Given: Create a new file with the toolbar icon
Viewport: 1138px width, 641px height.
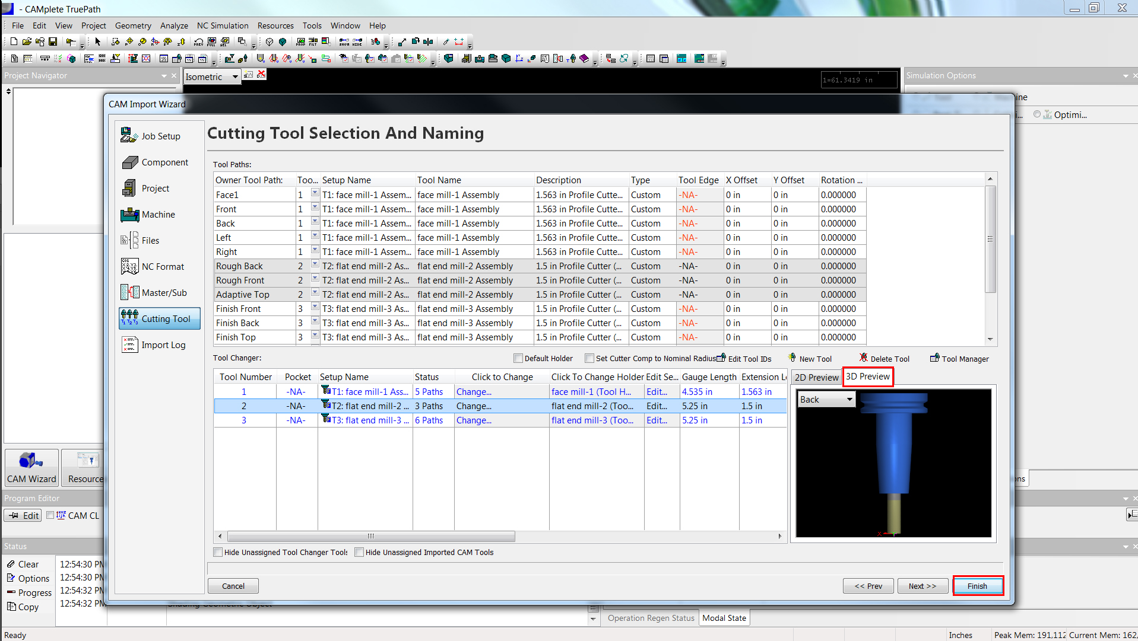Looking at the screenshot, I should pyautogui.click(x=14, y=42).
